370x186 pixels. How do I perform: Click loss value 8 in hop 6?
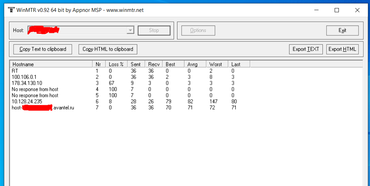[110, 102]
